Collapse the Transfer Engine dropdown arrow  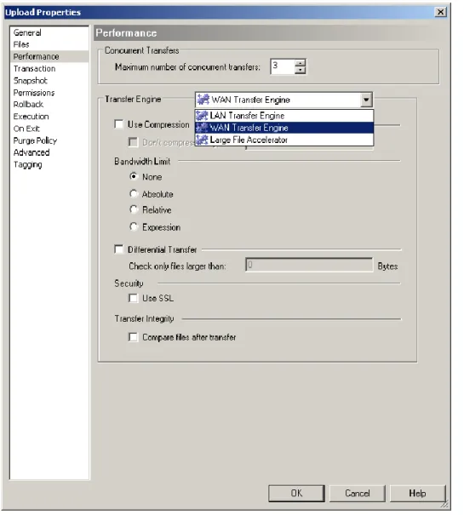click(366, 100)
